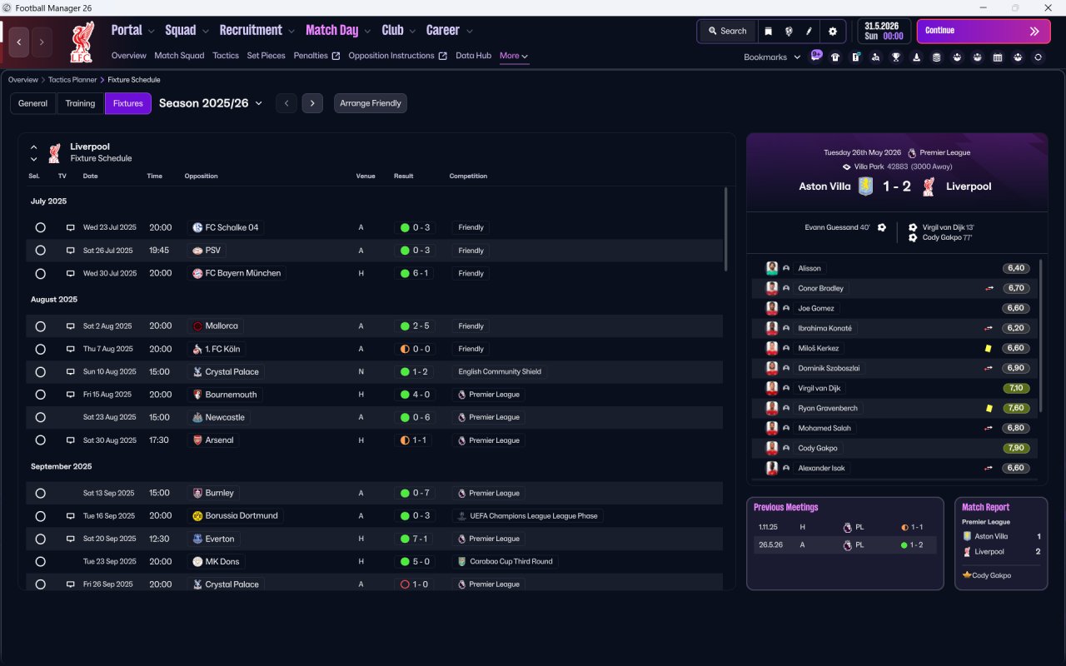
Task: Open the More submenu dropdown
Action: point(514,56)
